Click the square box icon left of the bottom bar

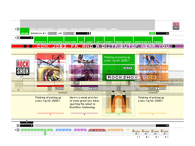(18, 126)
